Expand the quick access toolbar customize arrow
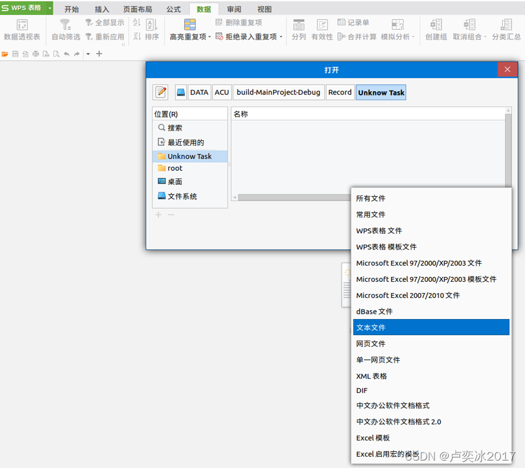 88,54
